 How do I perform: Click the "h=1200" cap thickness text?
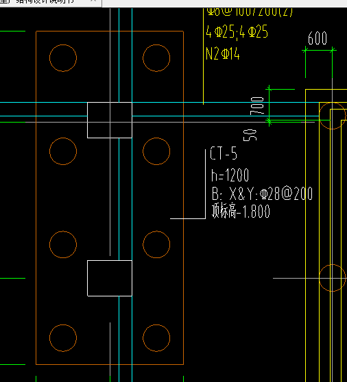pos(230,175)
